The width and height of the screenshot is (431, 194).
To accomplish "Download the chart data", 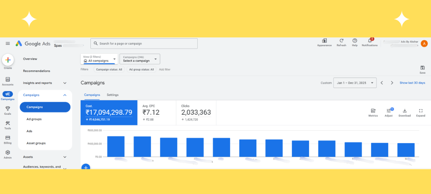I will (405, 111).
